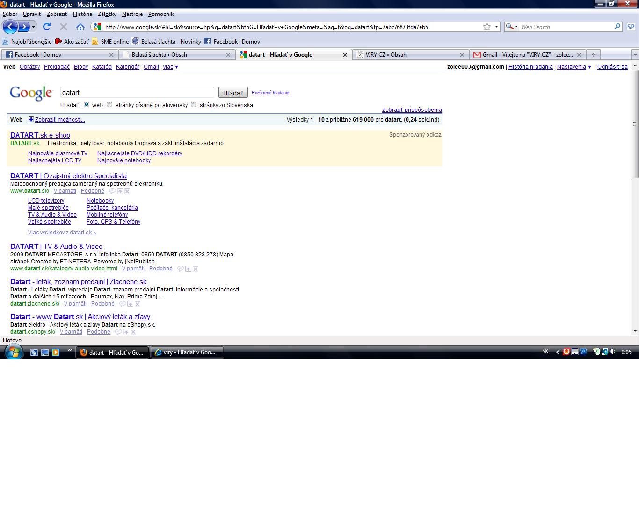
Task: Open Windows Start orb
Action: pos(13,352)
